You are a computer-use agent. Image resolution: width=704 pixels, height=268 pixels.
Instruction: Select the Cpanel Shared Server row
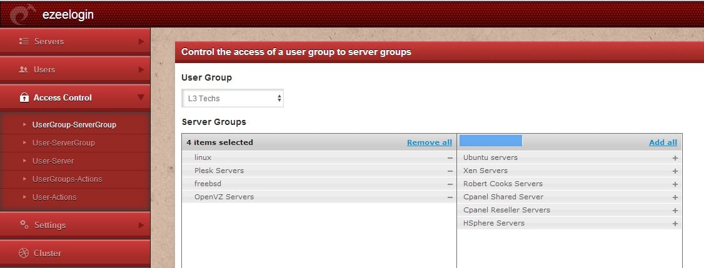(x=570, y=197)
